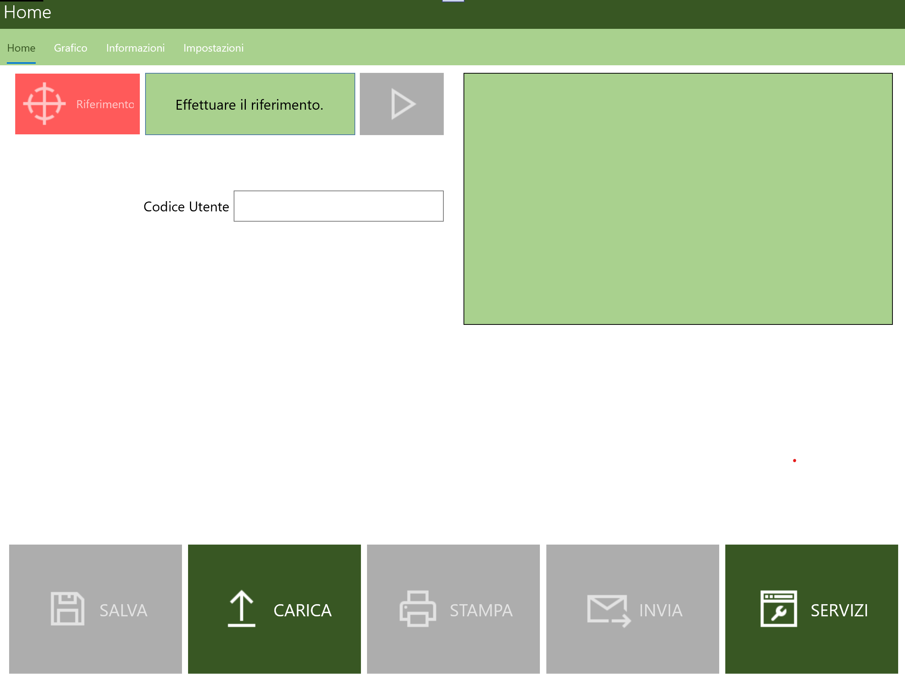Open the Informazioni tab

[135, 48]
